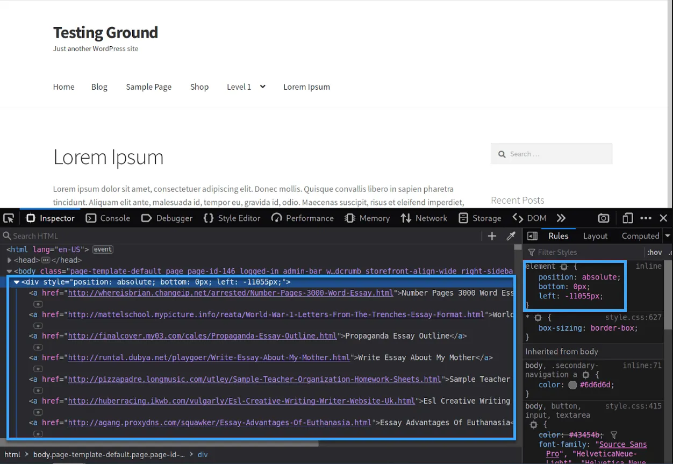Pick a color with the eyedropper

(x=511, y=236)
